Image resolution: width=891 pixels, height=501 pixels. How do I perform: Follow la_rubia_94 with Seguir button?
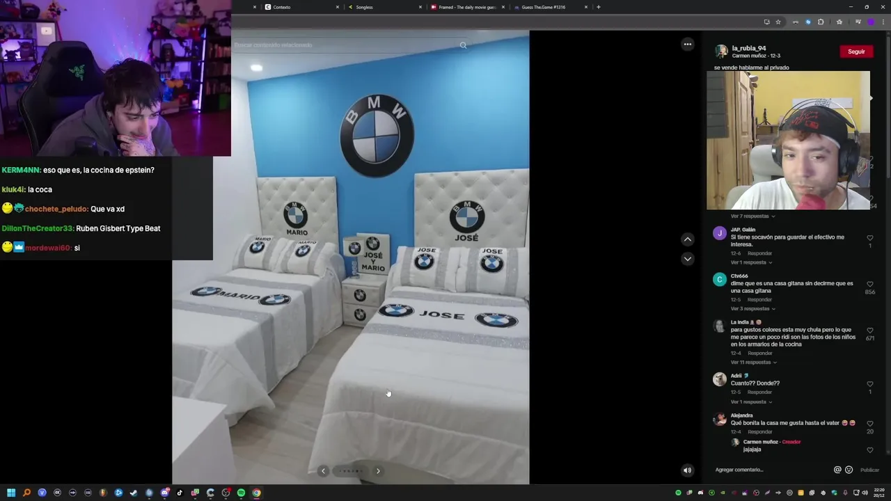click(856, 51)
